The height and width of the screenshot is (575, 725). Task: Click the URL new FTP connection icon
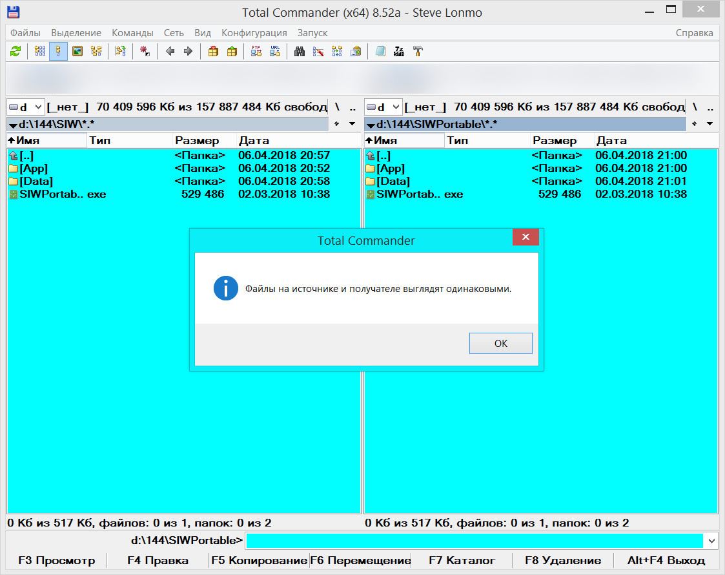pos(275,51)
